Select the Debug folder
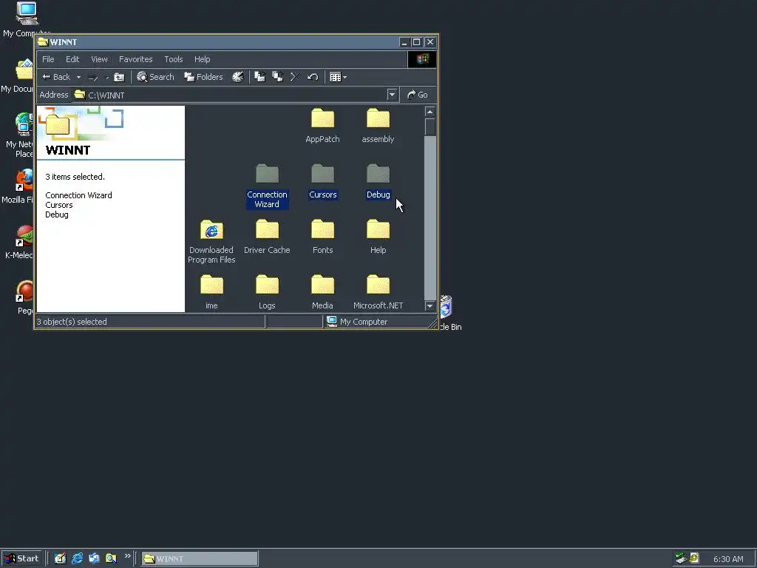 (378, 182)
